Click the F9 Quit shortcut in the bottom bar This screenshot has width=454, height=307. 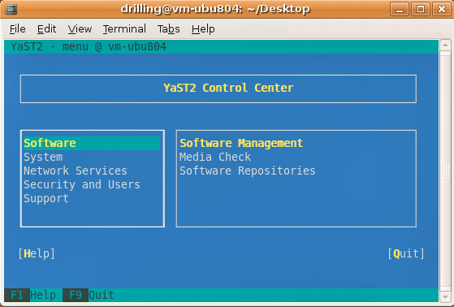tap(89, 295)
